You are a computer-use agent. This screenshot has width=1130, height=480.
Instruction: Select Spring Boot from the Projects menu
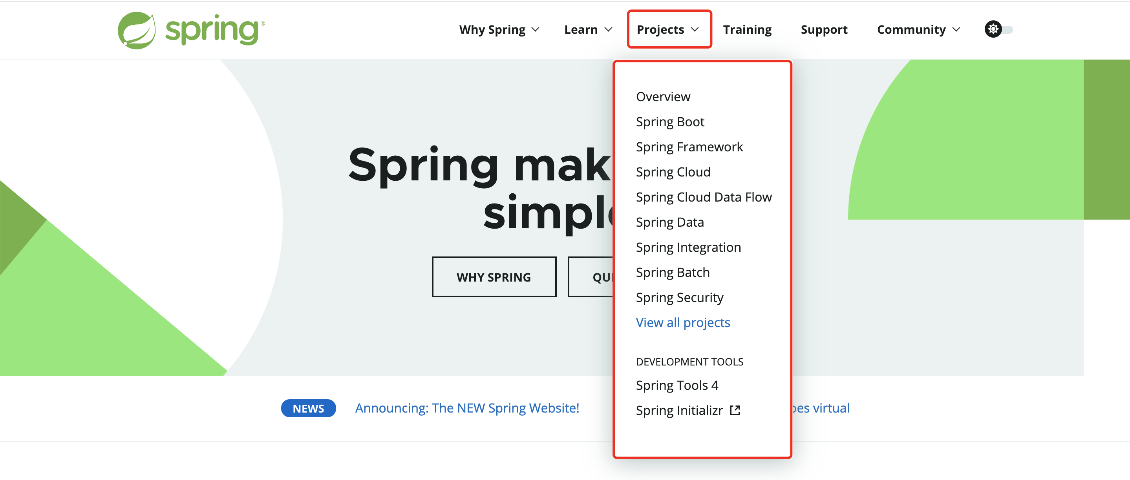(669, 122)
